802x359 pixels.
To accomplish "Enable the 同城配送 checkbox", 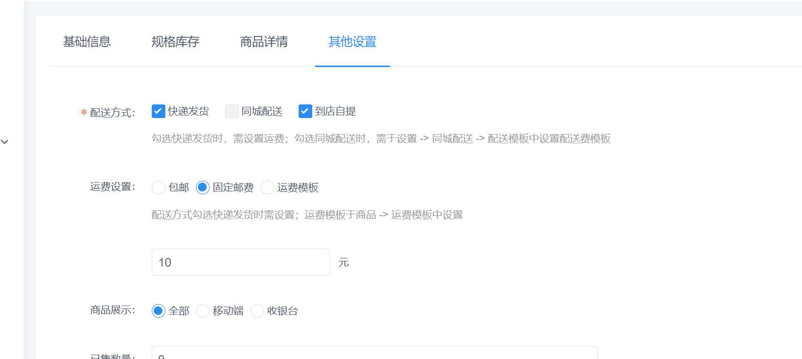I will pos(232,111).
